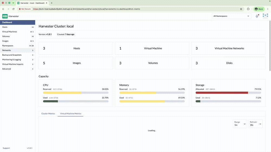271x152 pixels.
Task: Open the Volumes summary card
Action: [152, 63]
